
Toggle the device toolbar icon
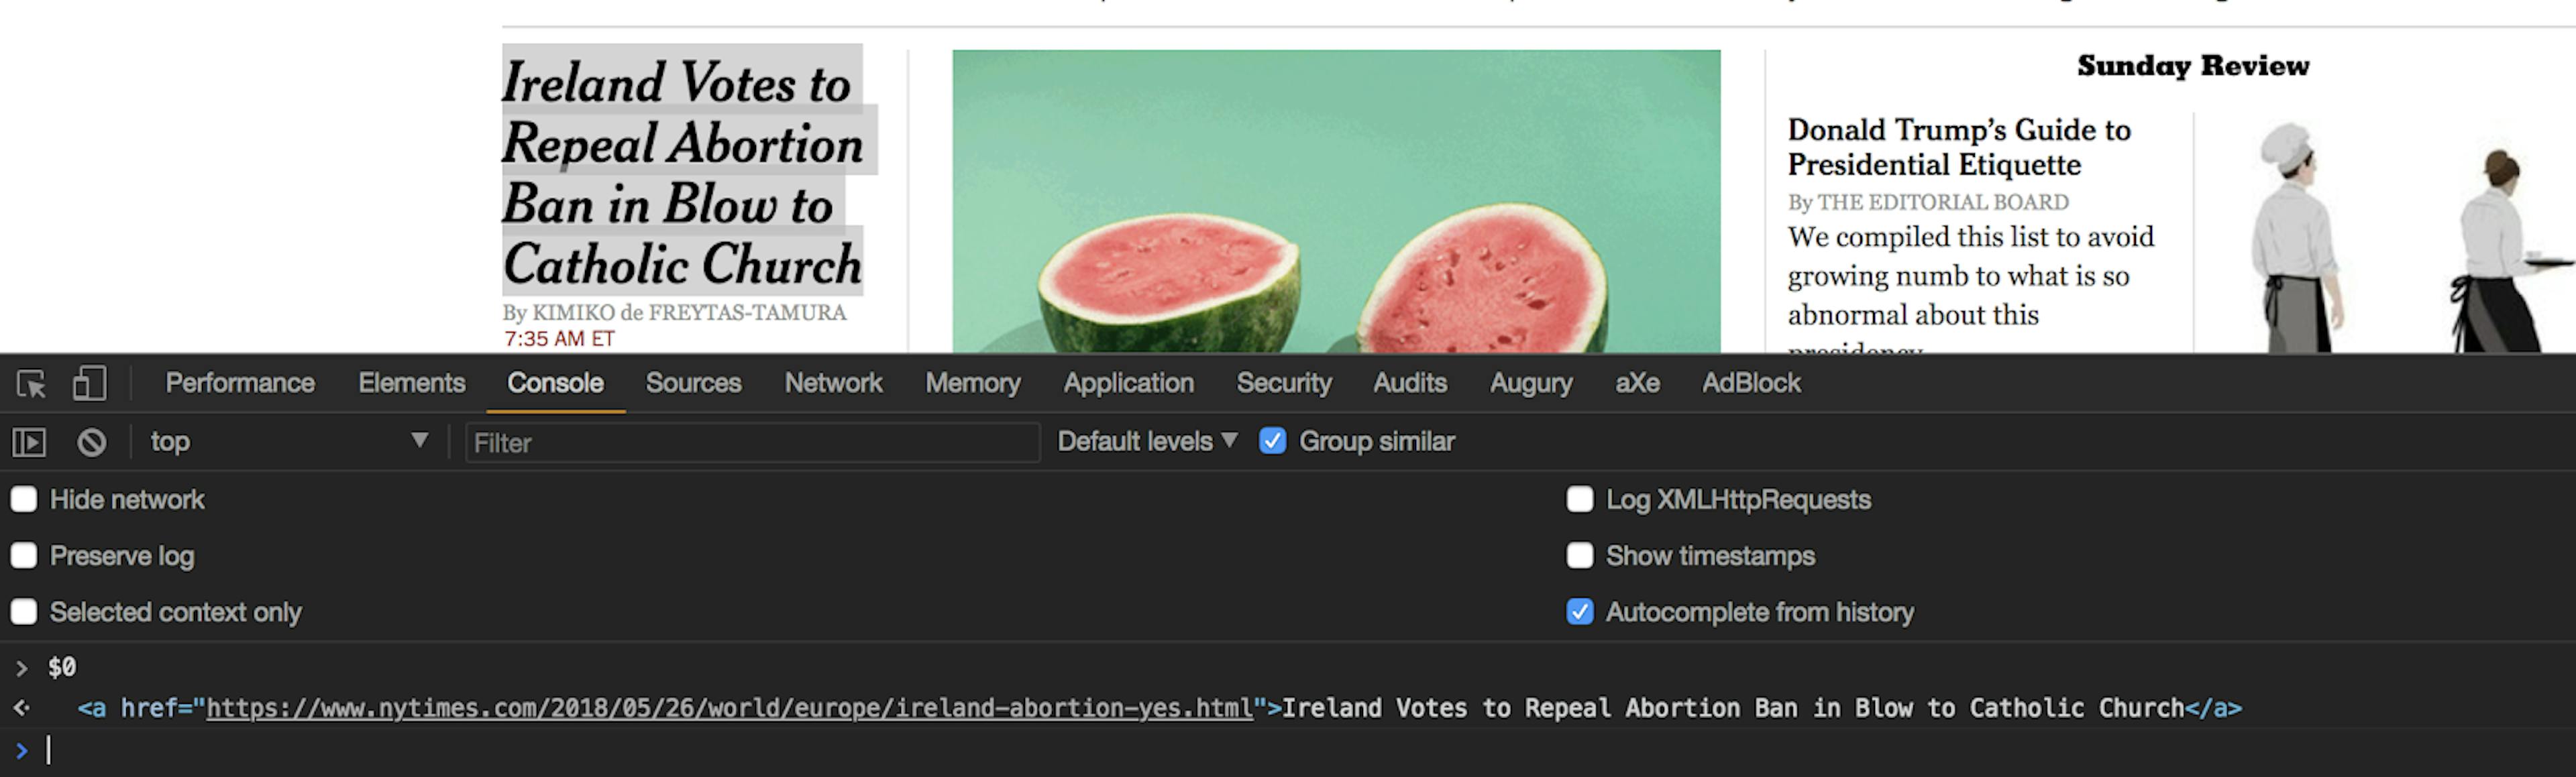[89, 384]
